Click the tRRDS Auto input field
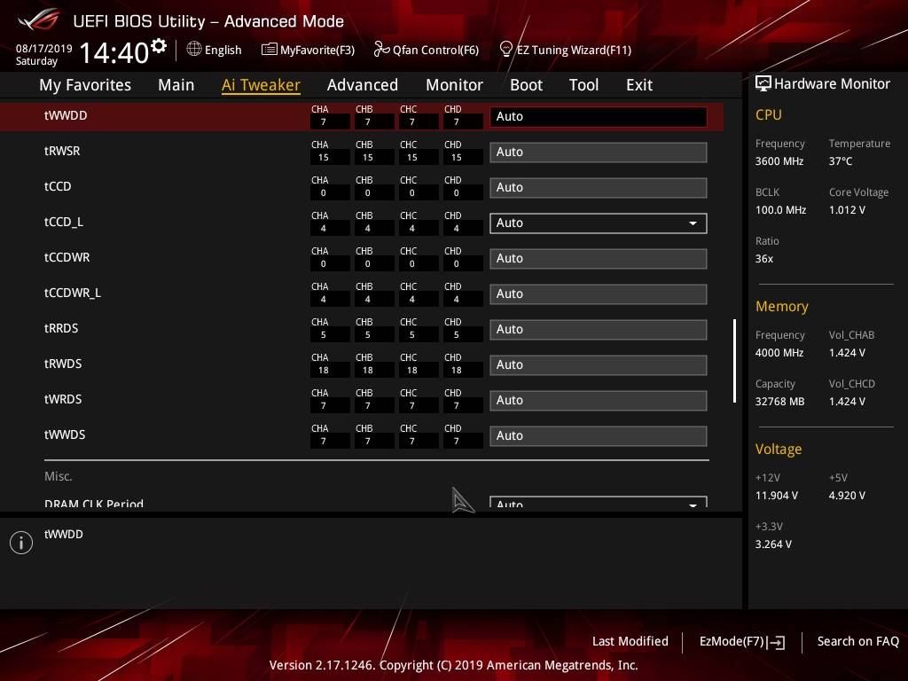 599,330
